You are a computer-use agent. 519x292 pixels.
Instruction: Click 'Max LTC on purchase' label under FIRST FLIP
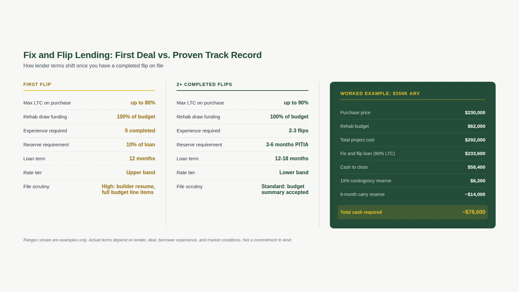pos(47,103)
